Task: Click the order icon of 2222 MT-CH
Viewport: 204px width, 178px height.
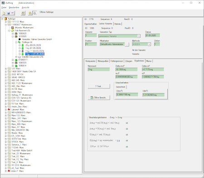Action: coord(9,74)
